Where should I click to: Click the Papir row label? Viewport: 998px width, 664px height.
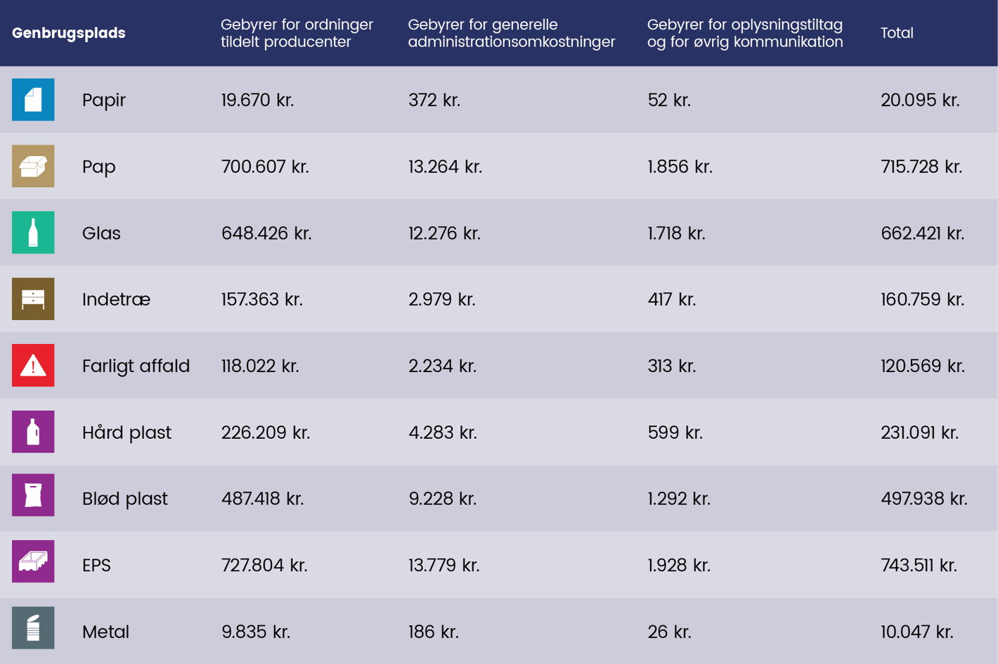point(104,100)
